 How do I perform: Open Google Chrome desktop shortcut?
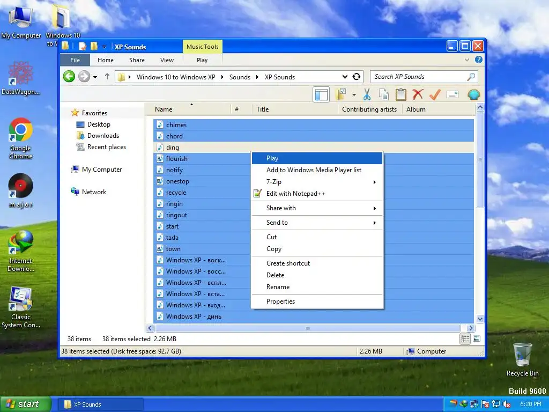coord(21,139)
